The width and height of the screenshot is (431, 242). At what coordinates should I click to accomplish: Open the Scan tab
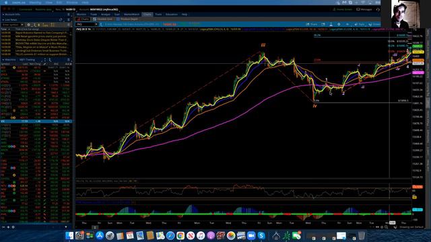tap(117, 14)
